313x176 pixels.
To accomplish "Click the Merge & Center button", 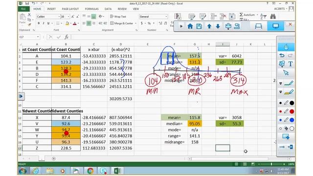I will click(122, 23).
